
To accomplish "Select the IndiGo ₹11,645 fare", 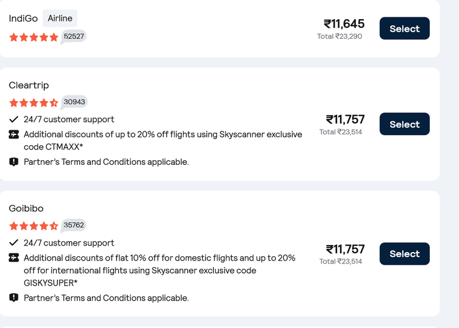I will point(405,29).
